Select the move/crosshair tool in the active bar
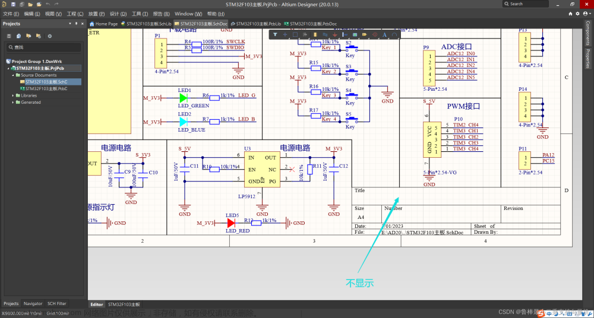The width and height of the screenshot is (594, 318). [285, 34]
